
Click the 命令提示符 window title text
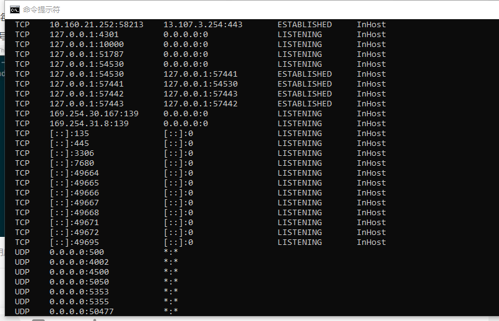(x=41, y=10)
